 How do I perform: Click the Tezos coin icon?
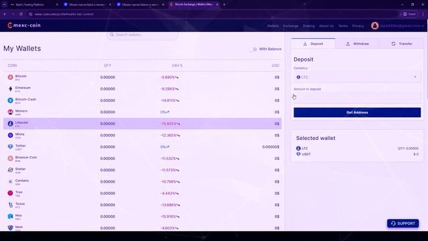pos(11,205)
